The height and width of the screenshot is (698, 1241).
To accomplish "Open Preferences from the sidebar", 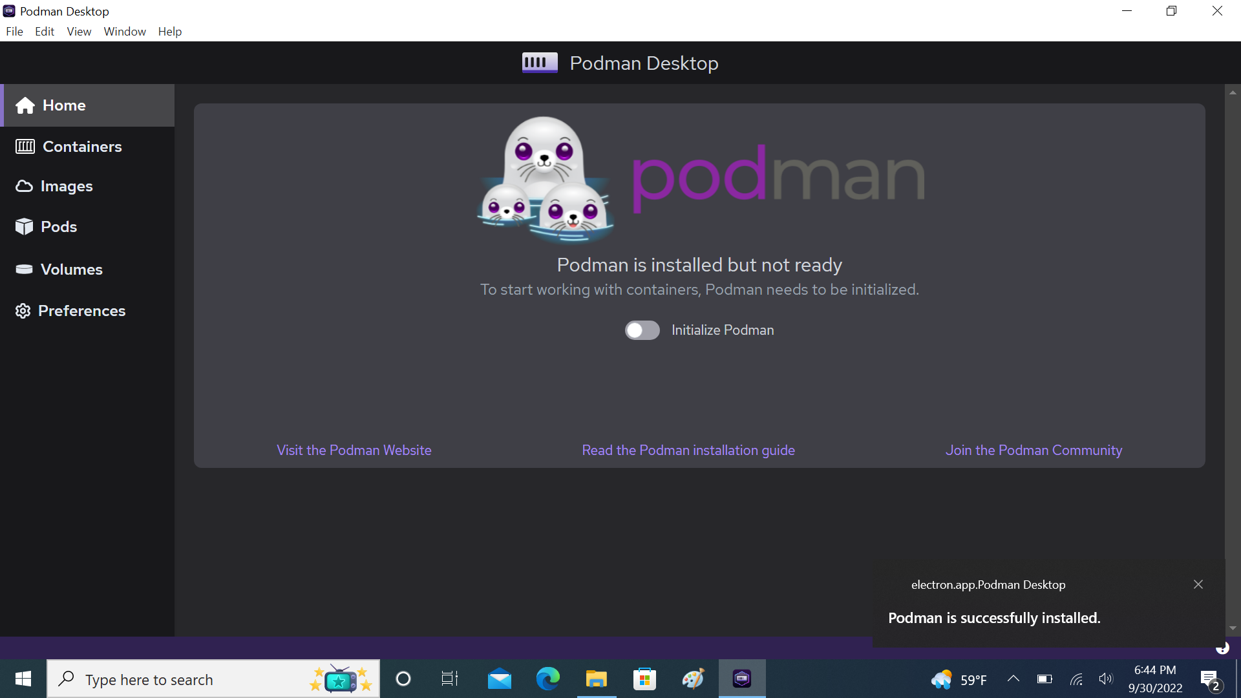I will (87, 311).
